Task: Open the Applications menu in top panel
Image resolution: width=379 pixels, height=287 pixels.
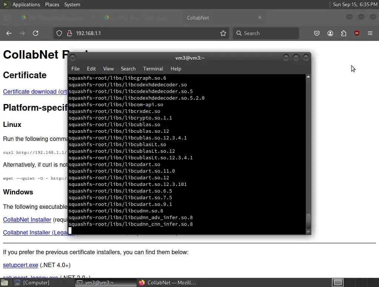Action: (26, 4)
